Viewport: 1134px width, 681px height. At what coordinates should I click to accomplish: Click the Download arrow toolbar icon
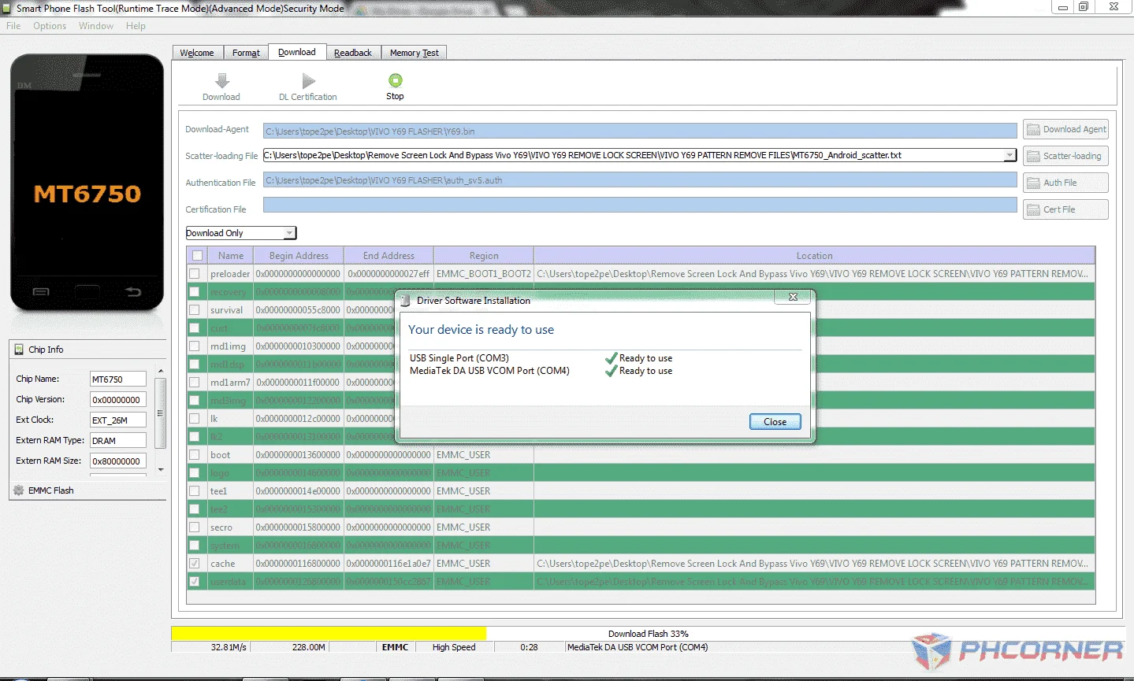pyautogui.click(x=222, y=80)
